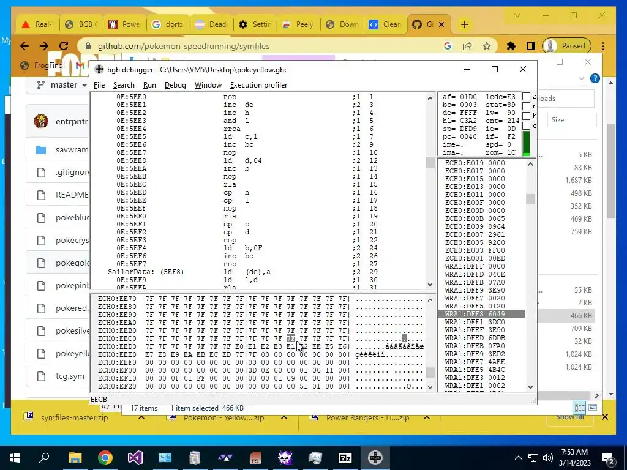Open a new Chrome tab with plus

(464, 24)
